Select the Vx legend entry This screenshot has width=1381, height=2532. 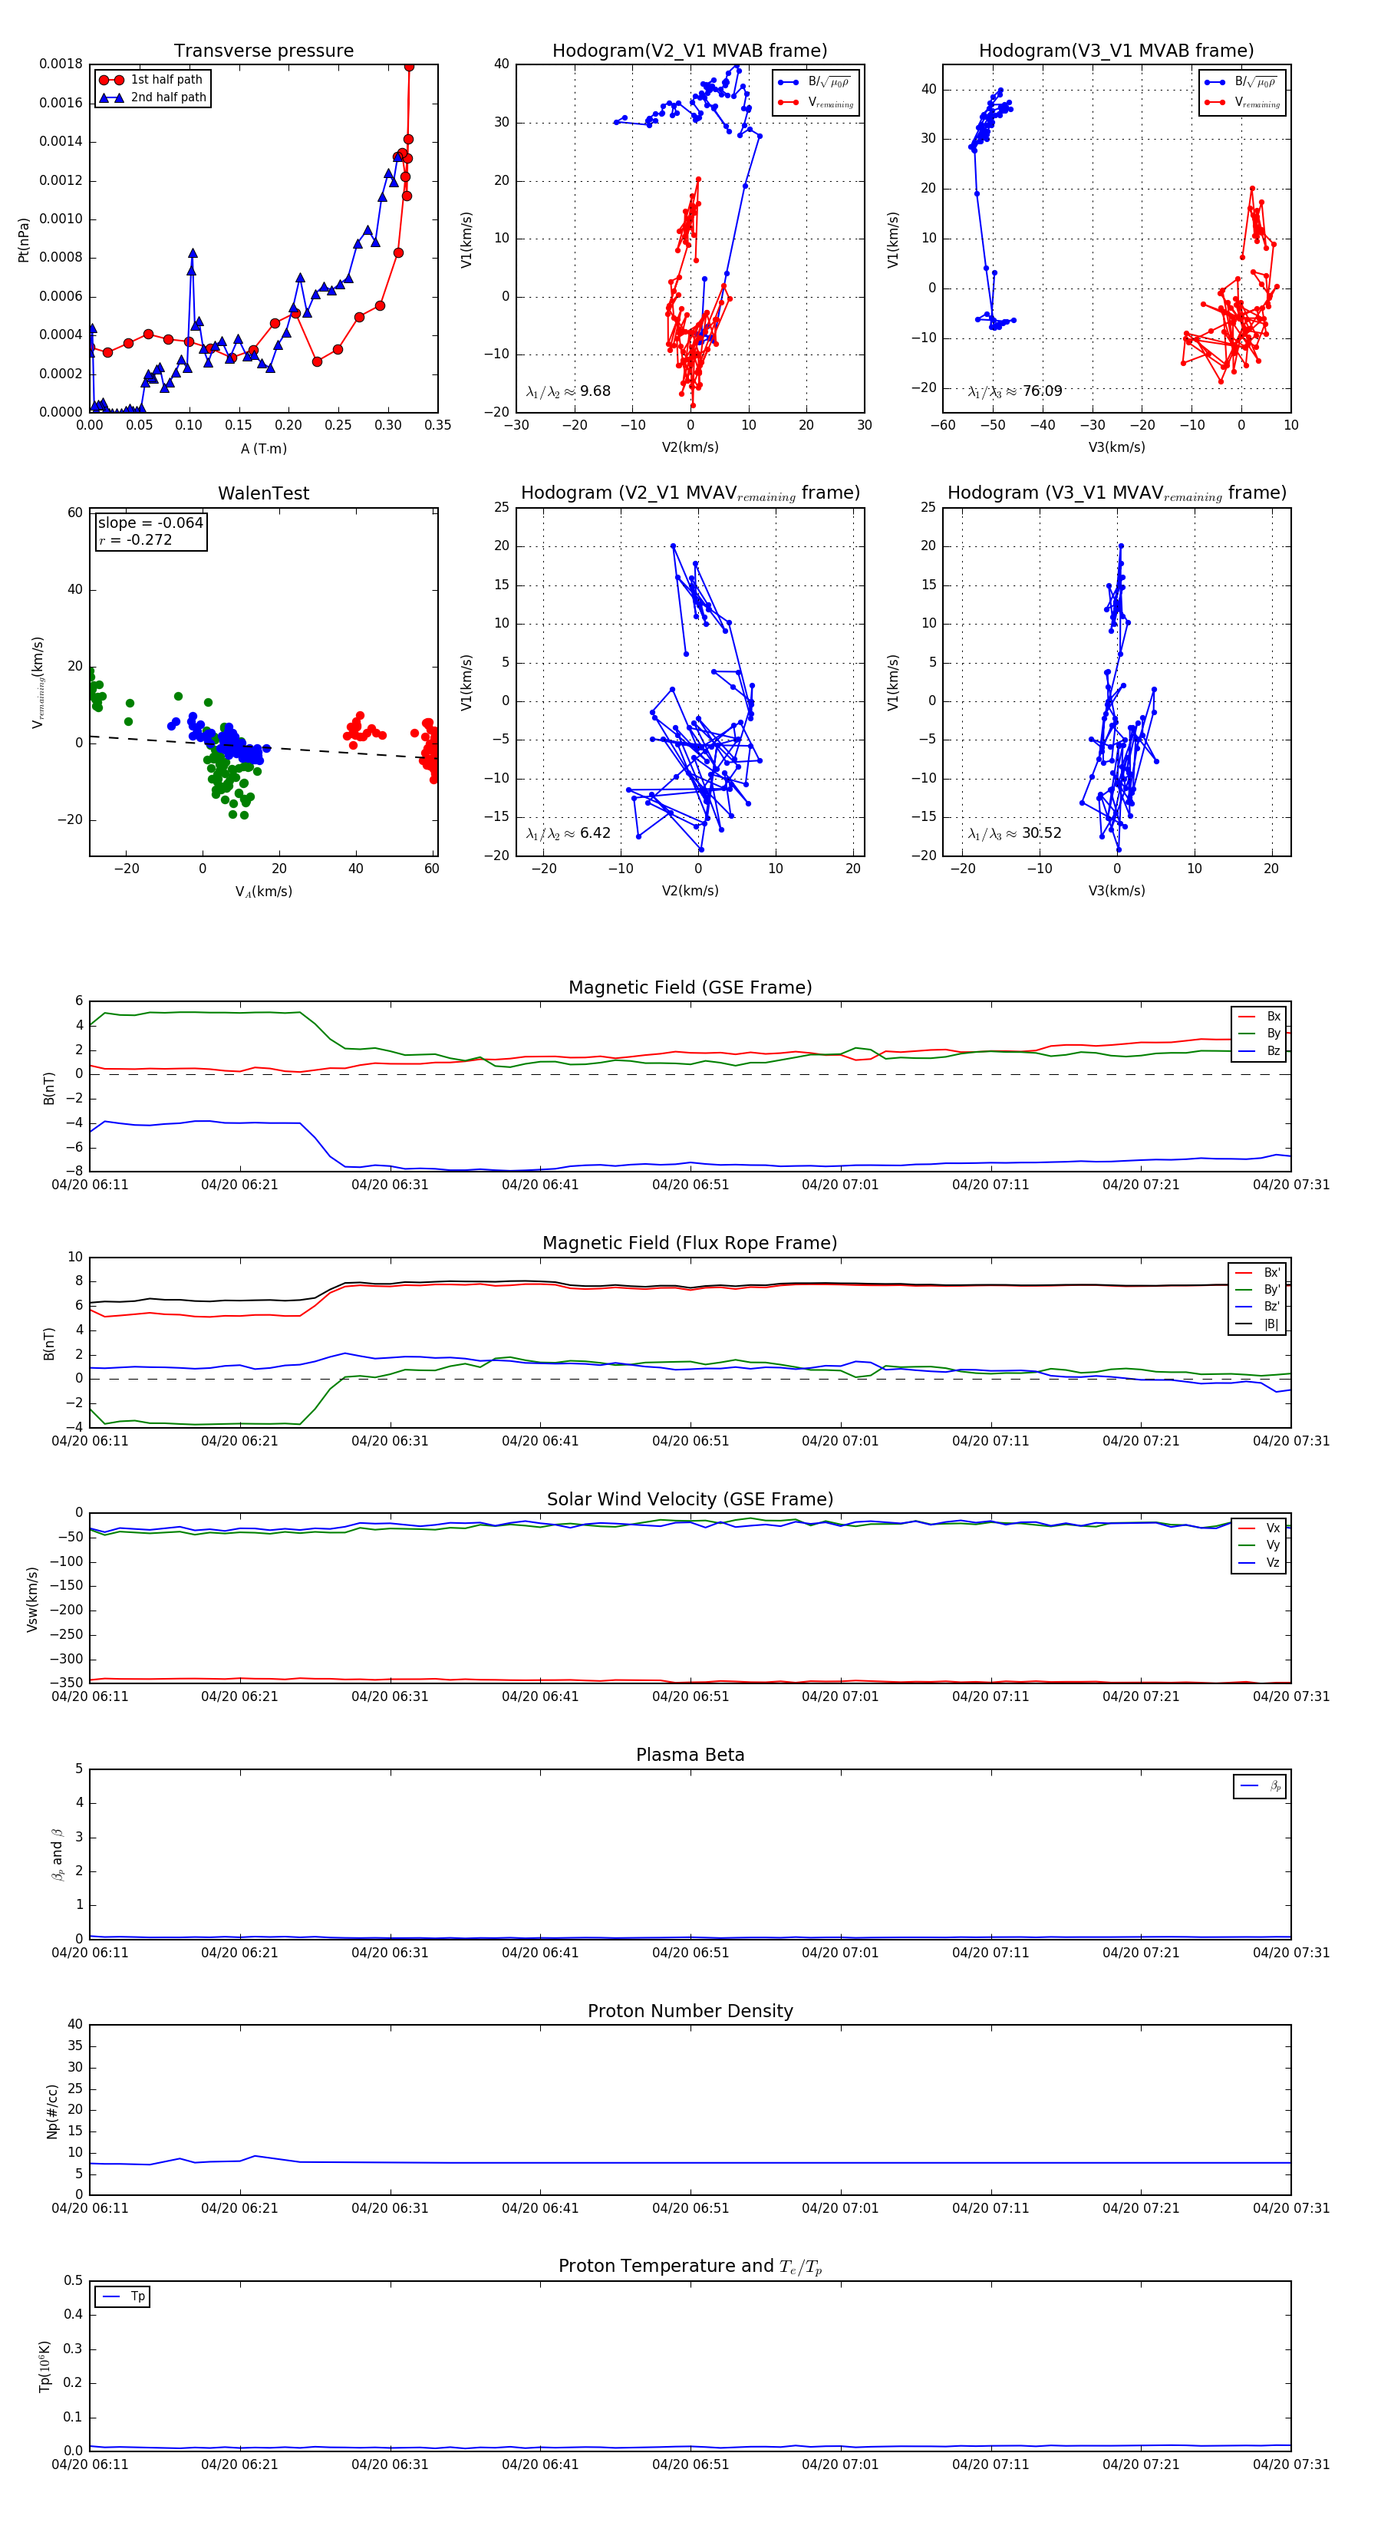click(1259, 1528)
